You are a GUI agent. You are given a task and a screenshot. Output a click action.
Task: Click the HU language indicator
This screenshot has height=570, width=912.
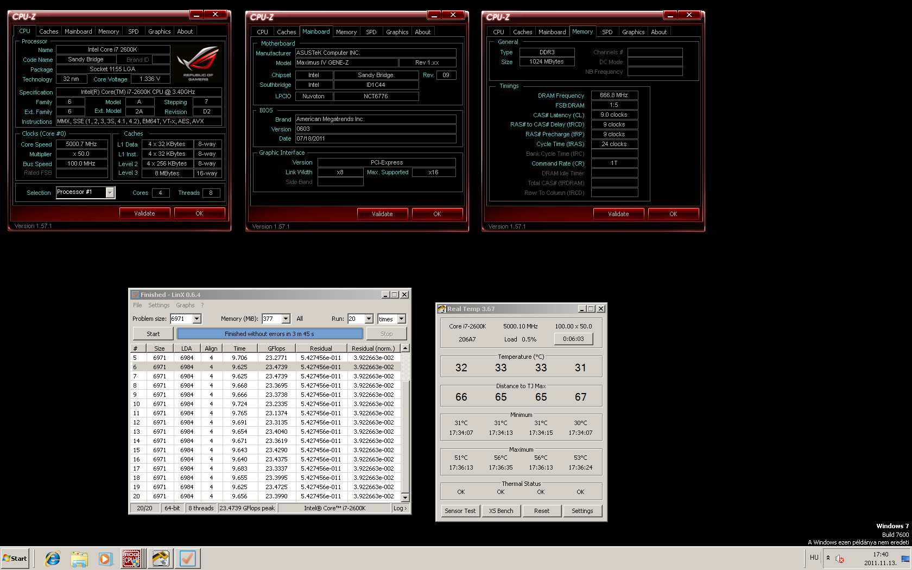(814, 558)
